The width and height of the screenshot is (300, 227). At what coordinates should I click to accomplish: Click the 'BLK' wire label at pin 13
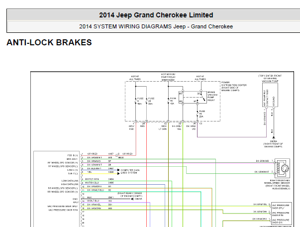(90, 197)
